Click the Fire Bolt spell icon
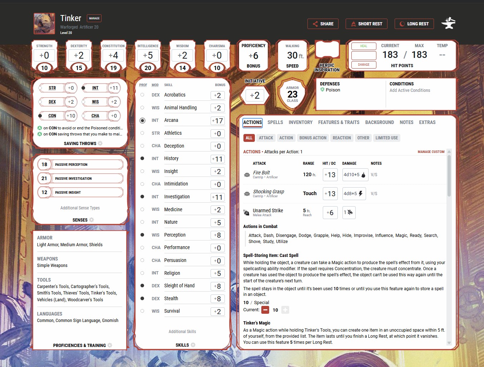The width and height of the screenshot is (484, 367). pos(247,175)
